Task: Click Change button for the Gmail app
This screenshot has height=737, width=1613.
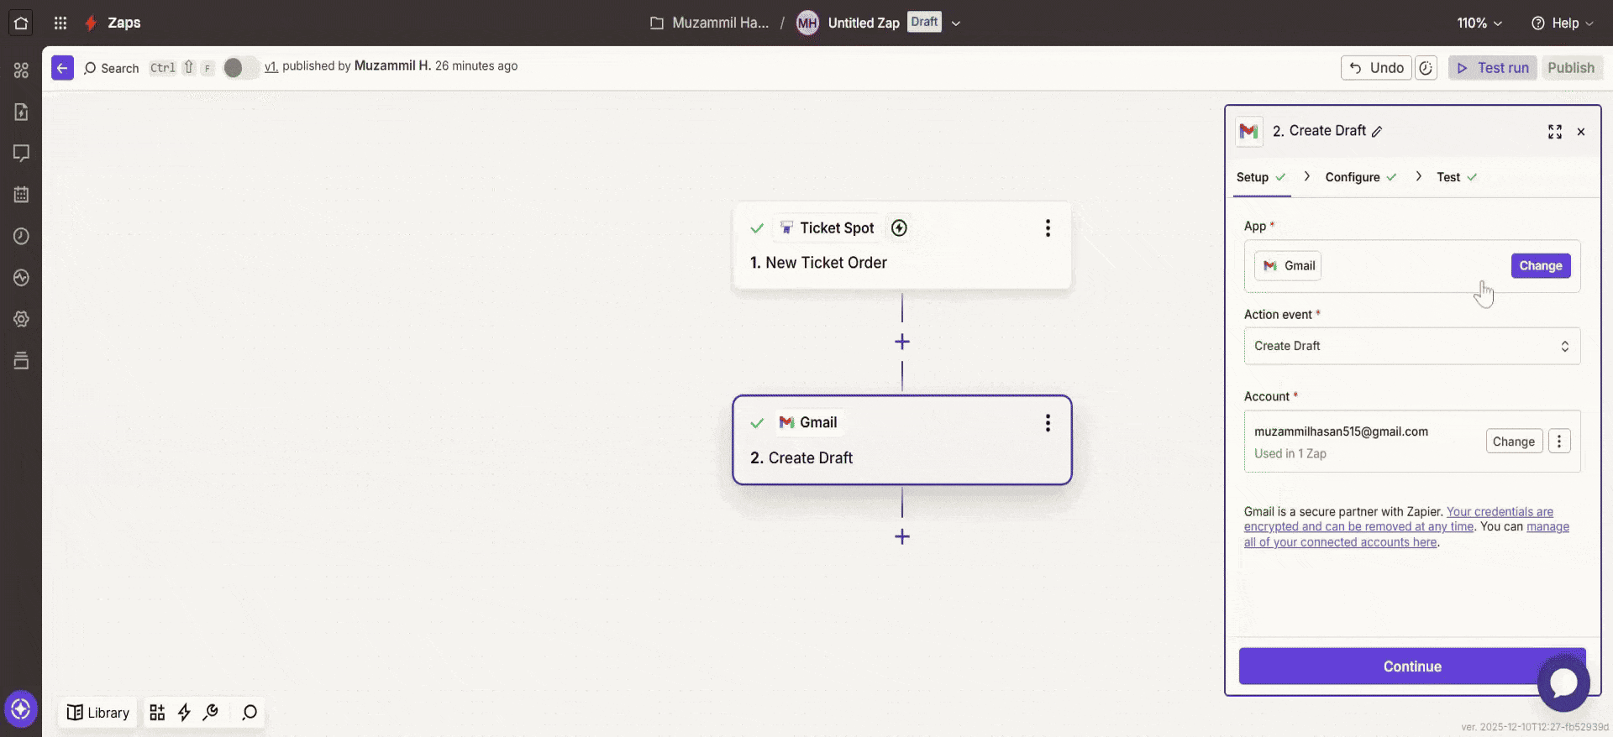Action: click(1541, 266)
